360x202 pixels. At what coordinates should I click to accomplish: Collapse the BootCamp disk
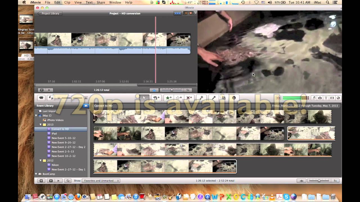click(36, 174)
